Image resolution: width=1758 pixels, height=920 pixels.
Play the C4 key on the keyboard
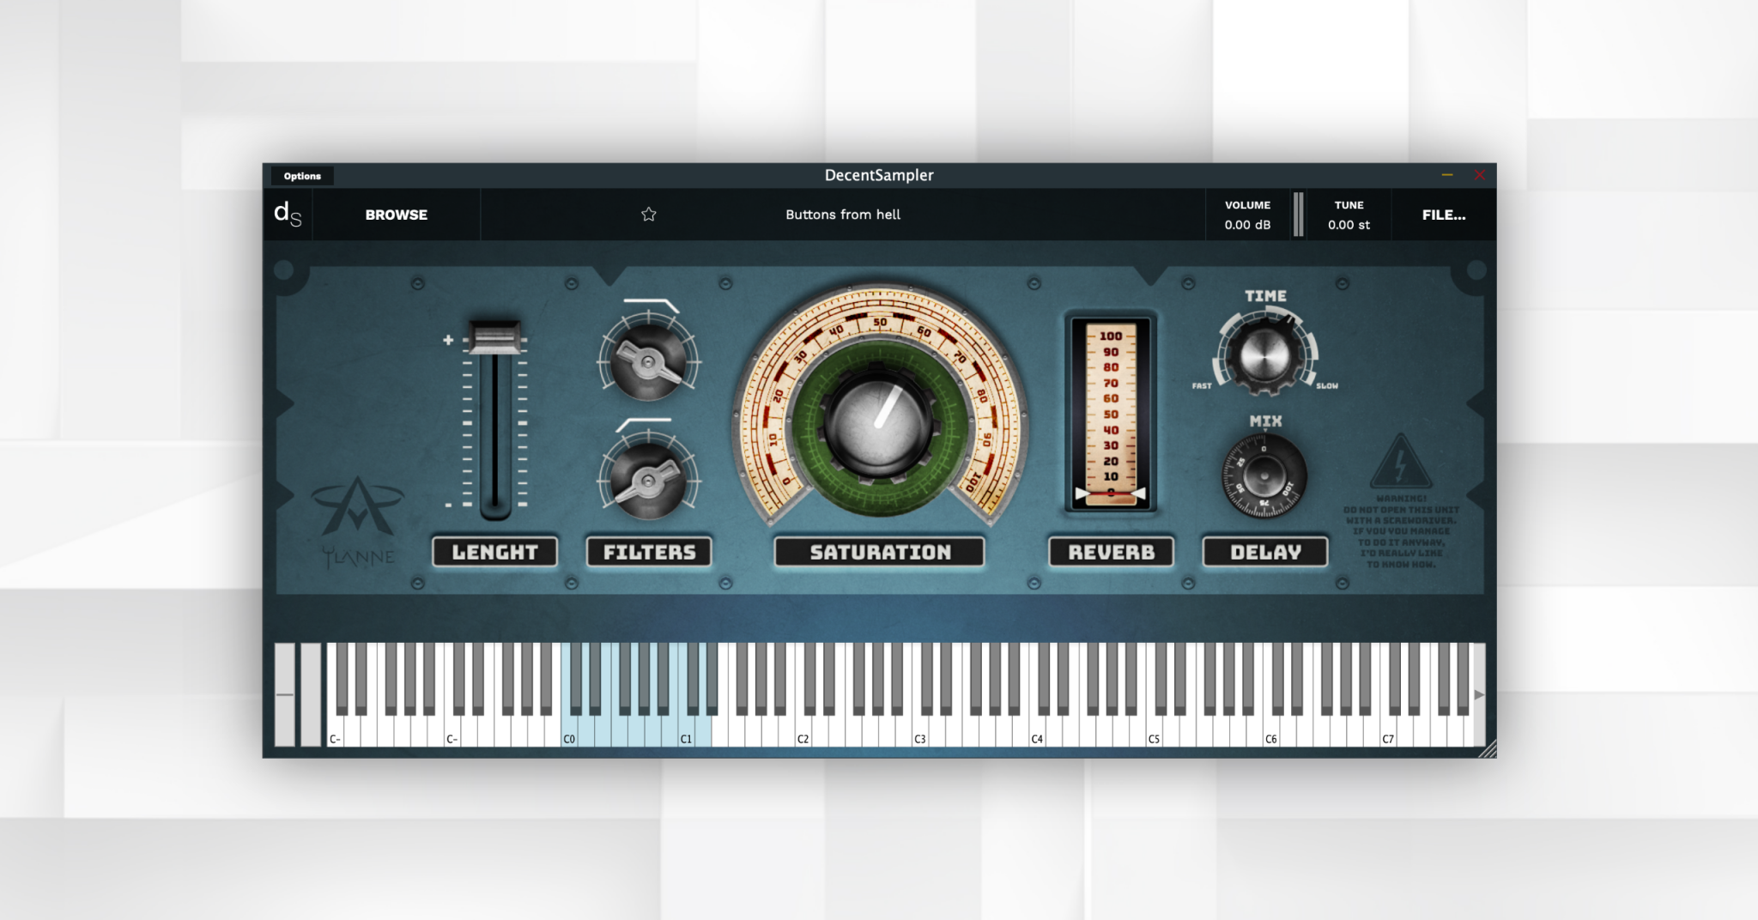point(1037,731)
